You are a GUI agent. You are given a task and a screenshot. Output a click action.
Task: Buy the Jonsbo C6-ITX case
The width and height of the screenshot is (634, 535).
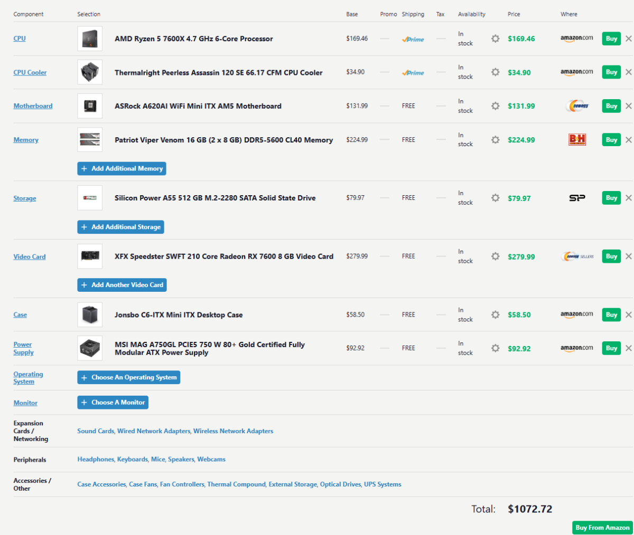[x=611, y=315]
